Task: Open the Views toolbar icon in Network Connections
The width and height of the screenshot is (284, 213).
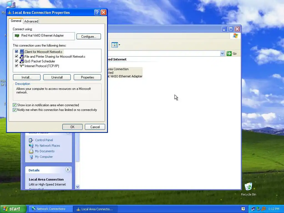Action: tap(115, 45)
